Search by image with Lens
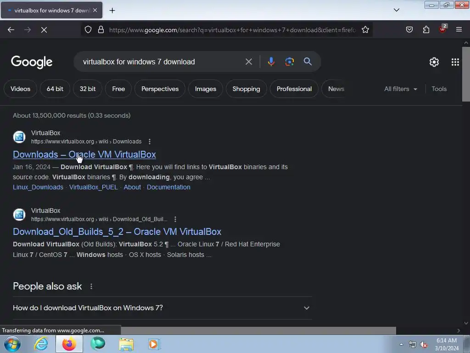Screen dimensions: 470x353 pos(289,62)
